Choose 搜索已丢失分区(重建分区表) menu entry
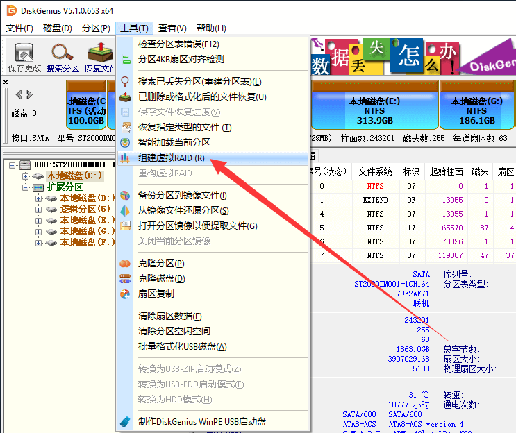This screenshot has width=516, height=433. click(x=199, y=82)
